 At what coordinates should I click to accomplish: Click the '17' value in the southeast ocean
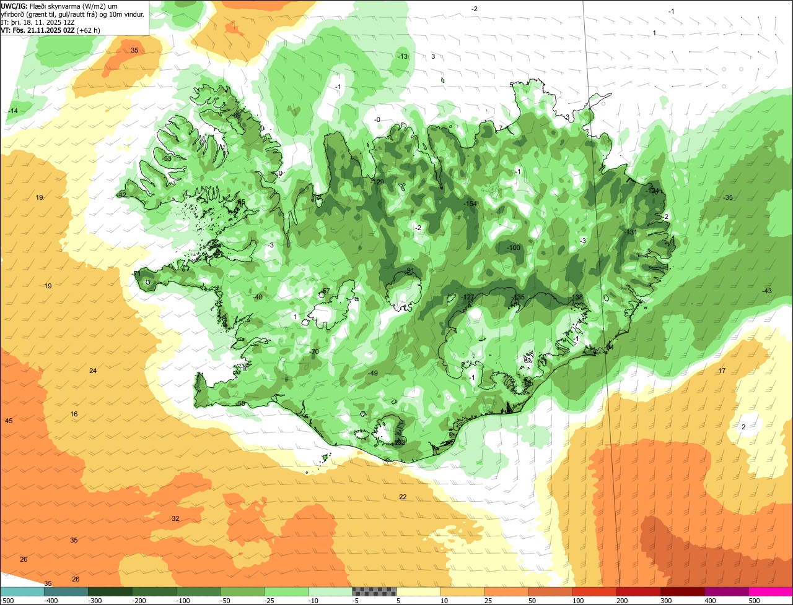722,371
